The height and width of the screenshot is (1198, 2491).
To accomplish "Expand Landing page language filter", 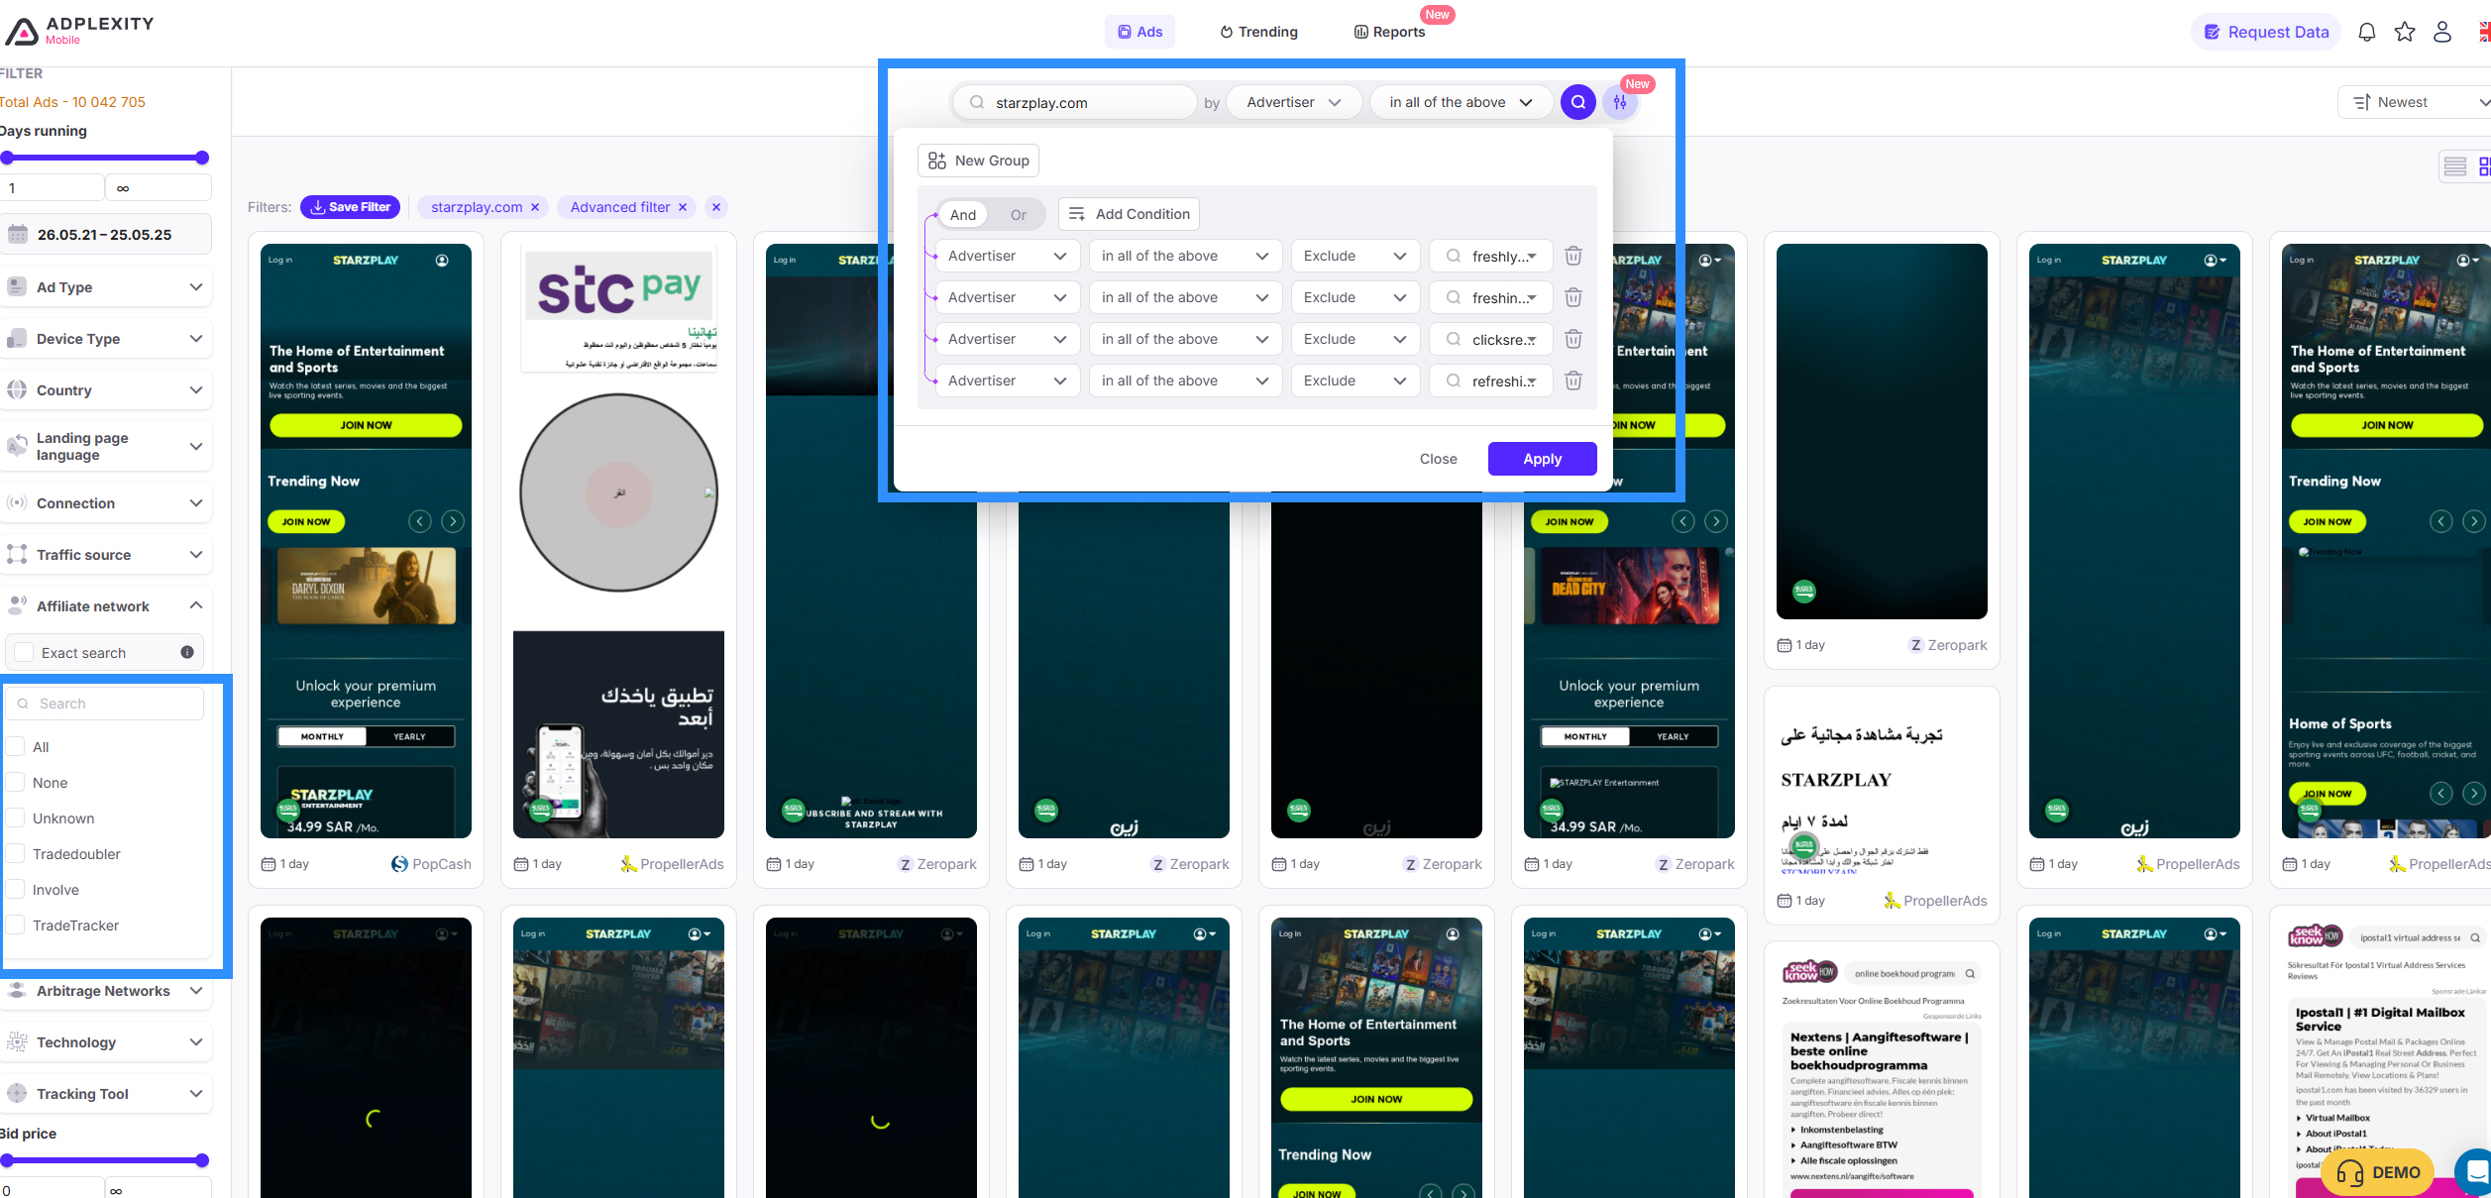I will tap(106, 446).
